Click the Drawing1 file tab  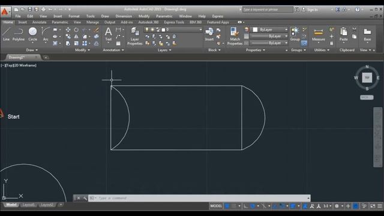click(23, 58)
